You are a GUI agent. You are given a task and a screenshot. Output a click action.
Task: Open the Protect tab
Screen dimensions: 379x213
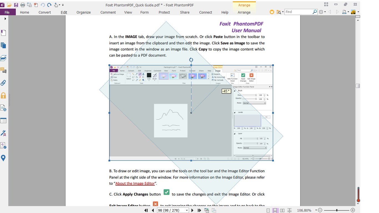coord(164,12)
